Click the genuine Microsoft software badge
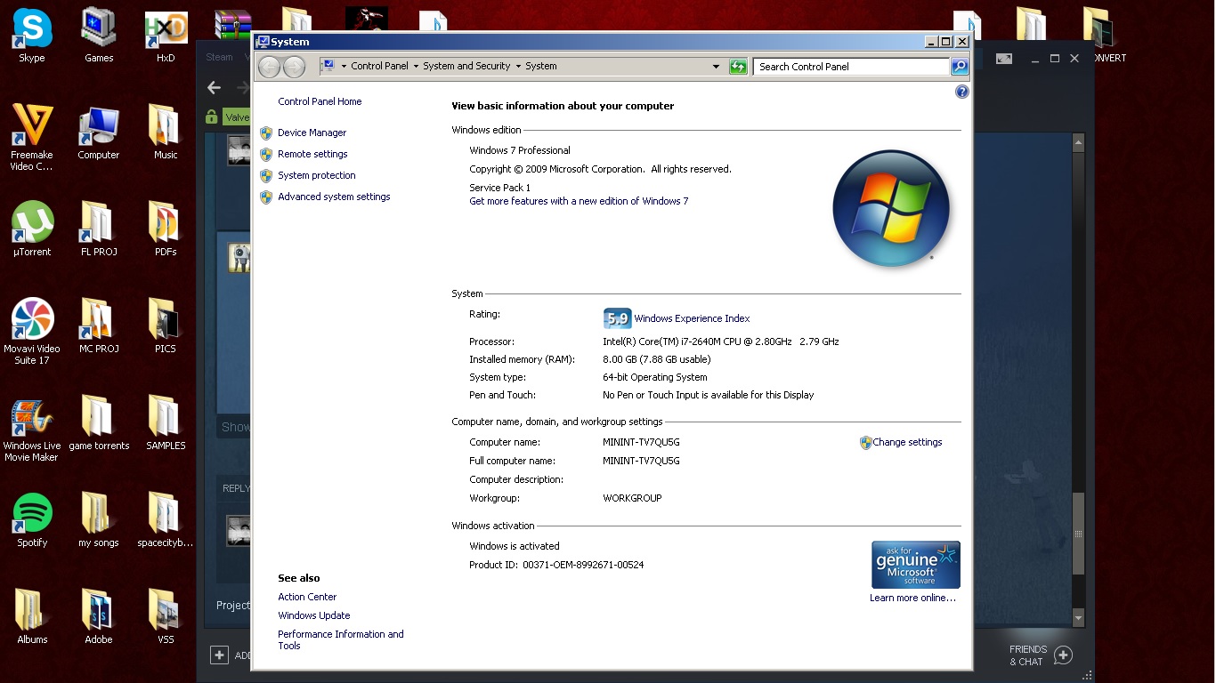The image size is (1216, 683). (915, 565)
